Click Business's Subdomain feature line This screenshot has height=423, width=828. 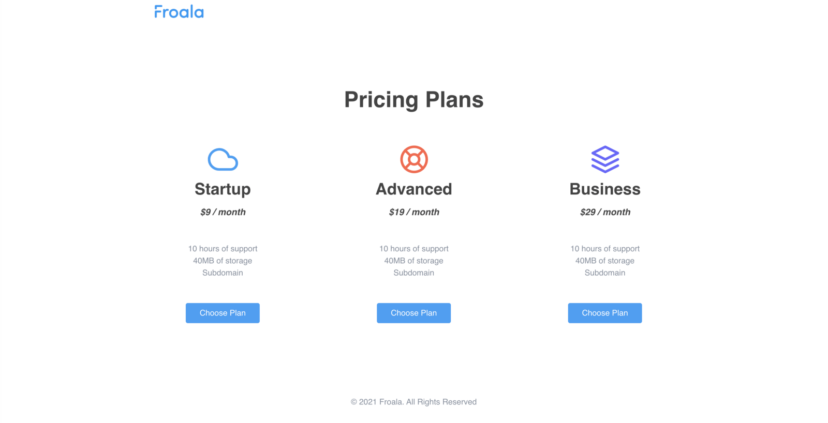coord(605,273)
